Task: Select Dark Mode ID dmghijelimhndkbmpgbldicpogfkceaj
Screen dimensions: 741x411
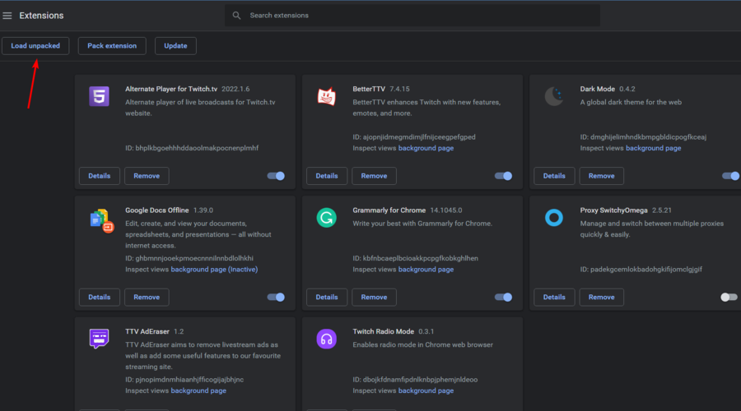Action: (x=643, y=136)
